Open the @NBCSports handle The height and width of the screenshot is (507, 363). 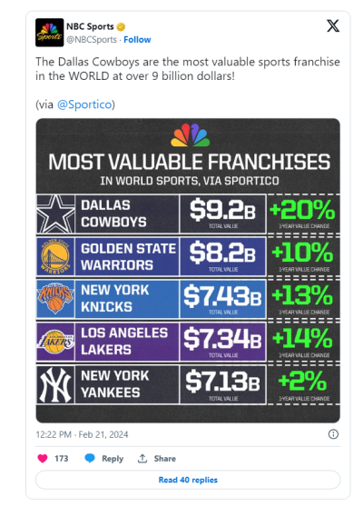92,40
